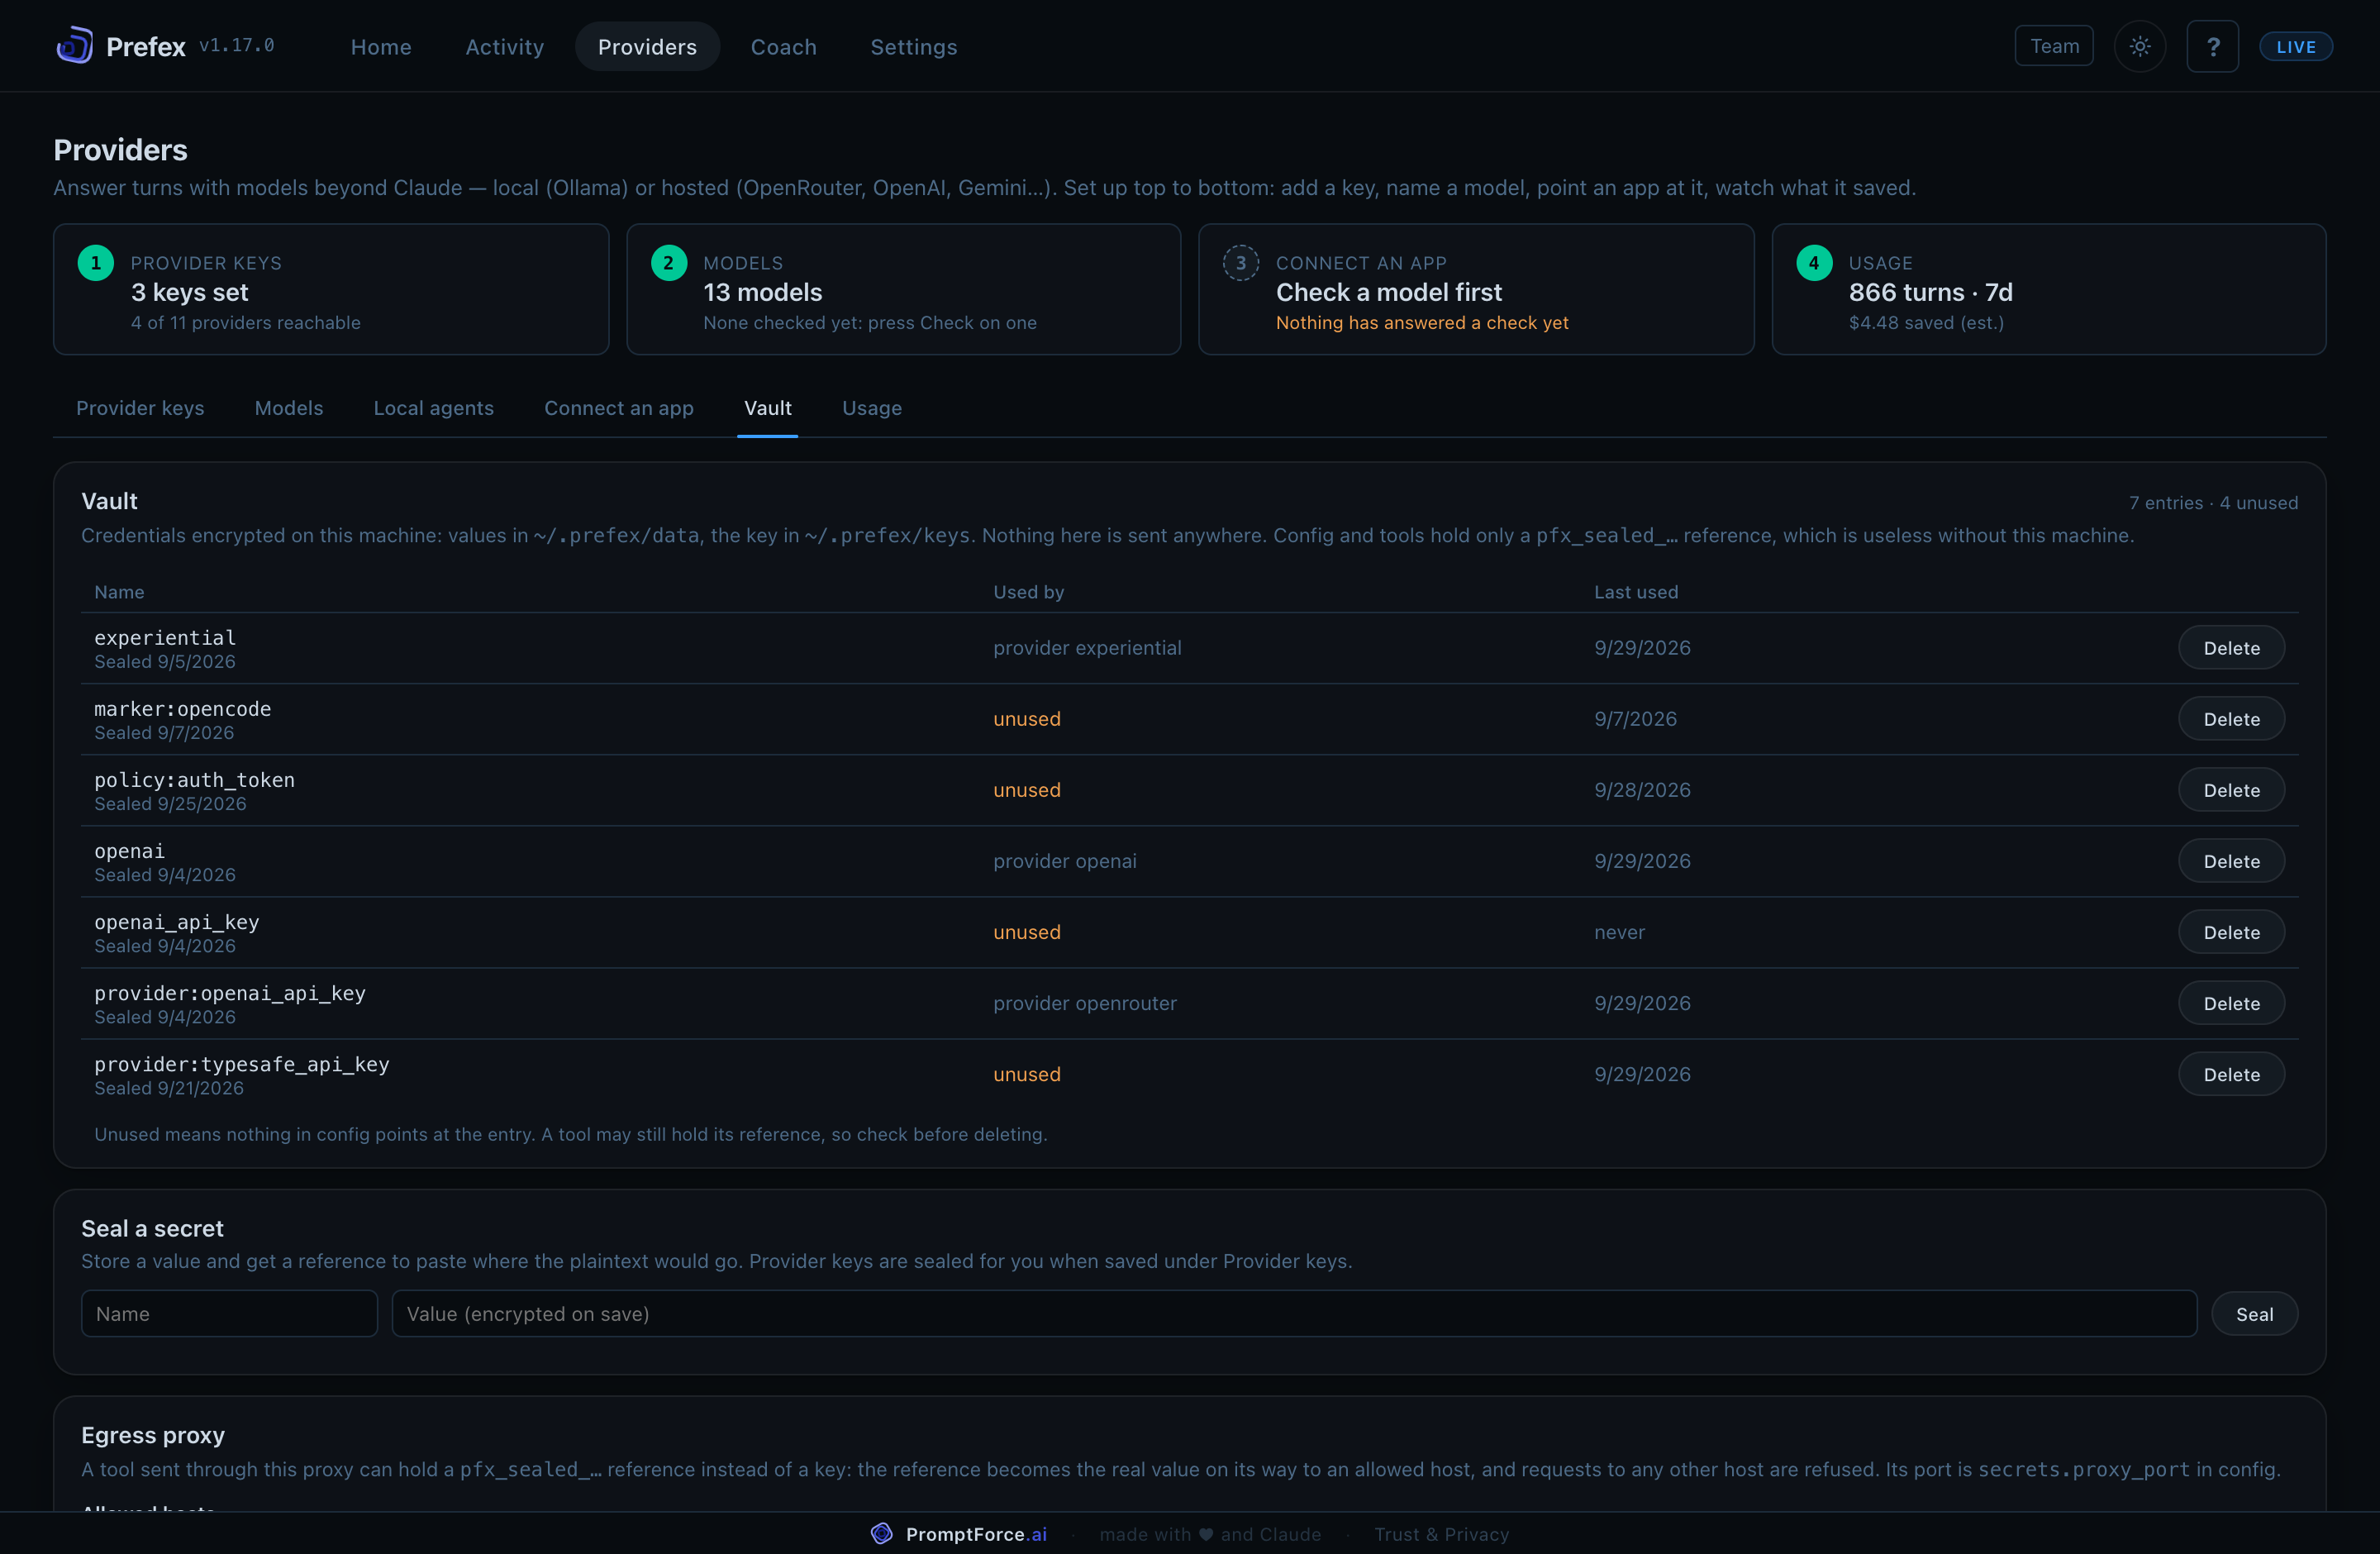Delete the provider:openai_api_key entry
This screenshot has height=1554, width=2380.
[x=2231, y=1003]
